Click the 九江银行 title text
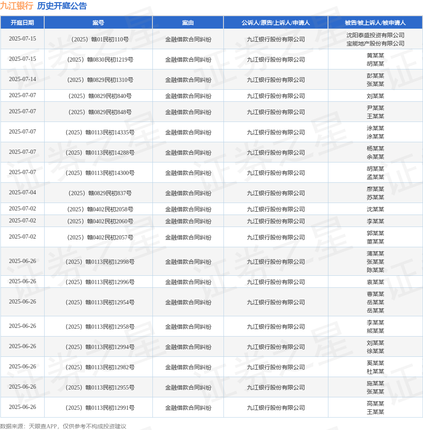This screenshot has height=430, width=423. (x=17, y=6)
